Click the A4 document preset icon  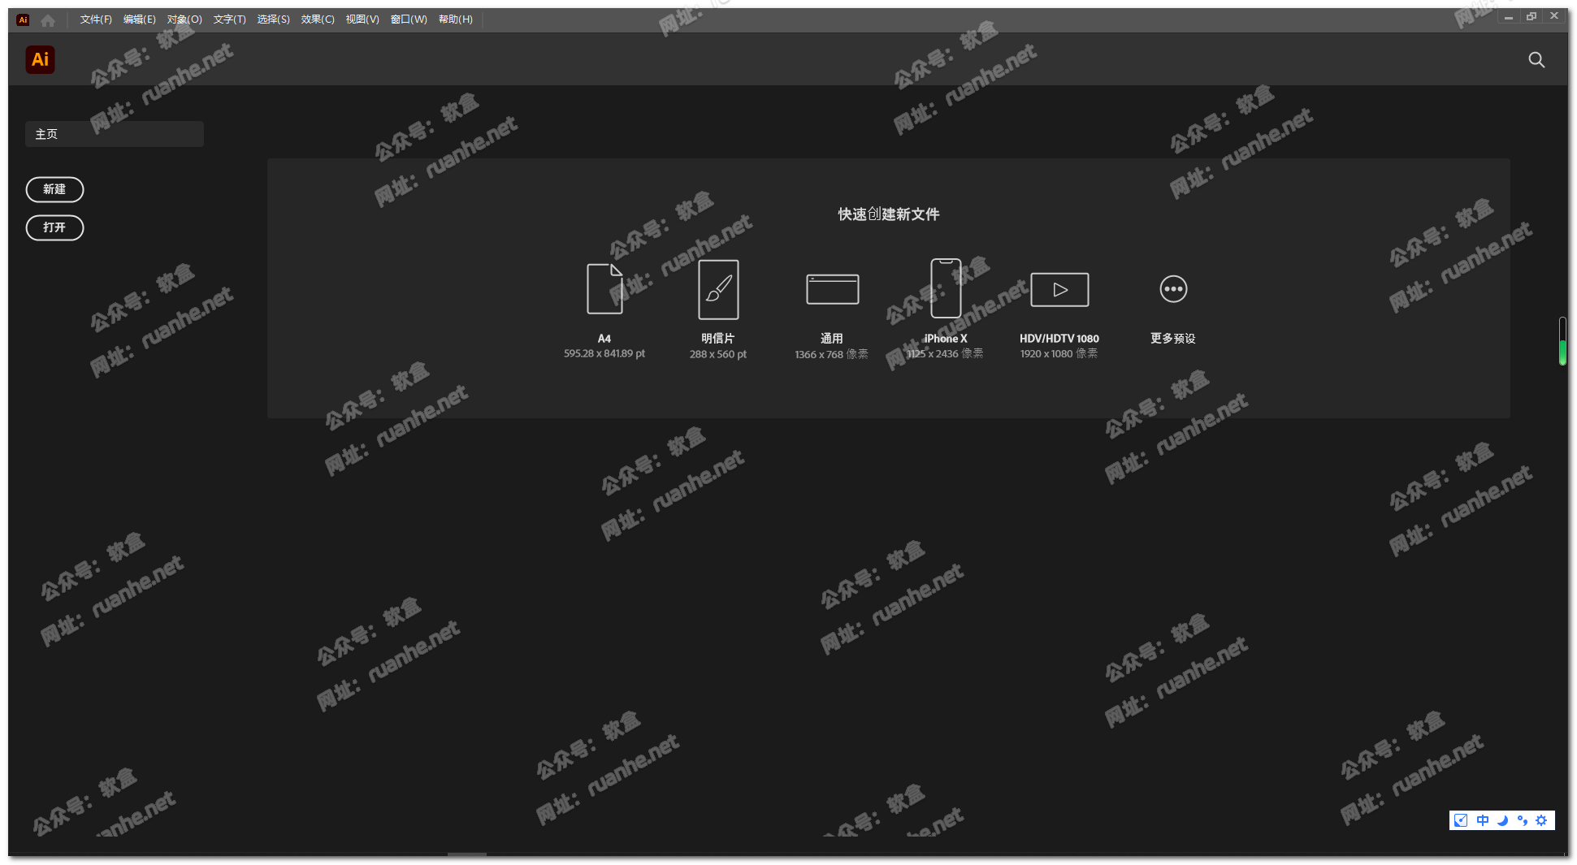[x=604, y=289]
